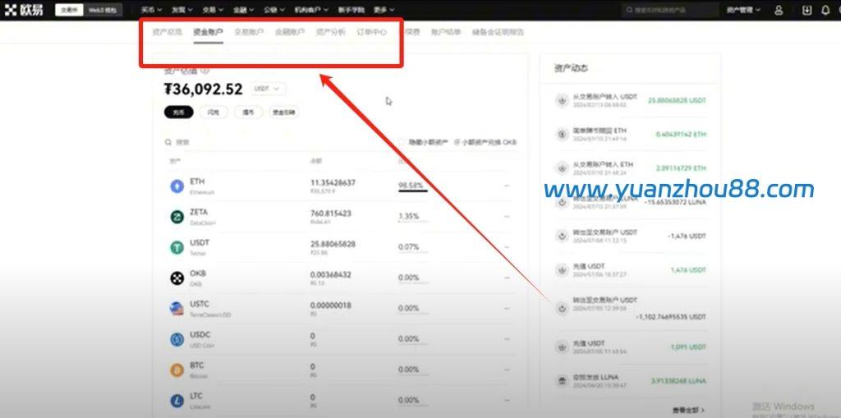The height and width of the screenshot is (418, 841).
Task: Open the user profile icon in header
Action: 779,11
